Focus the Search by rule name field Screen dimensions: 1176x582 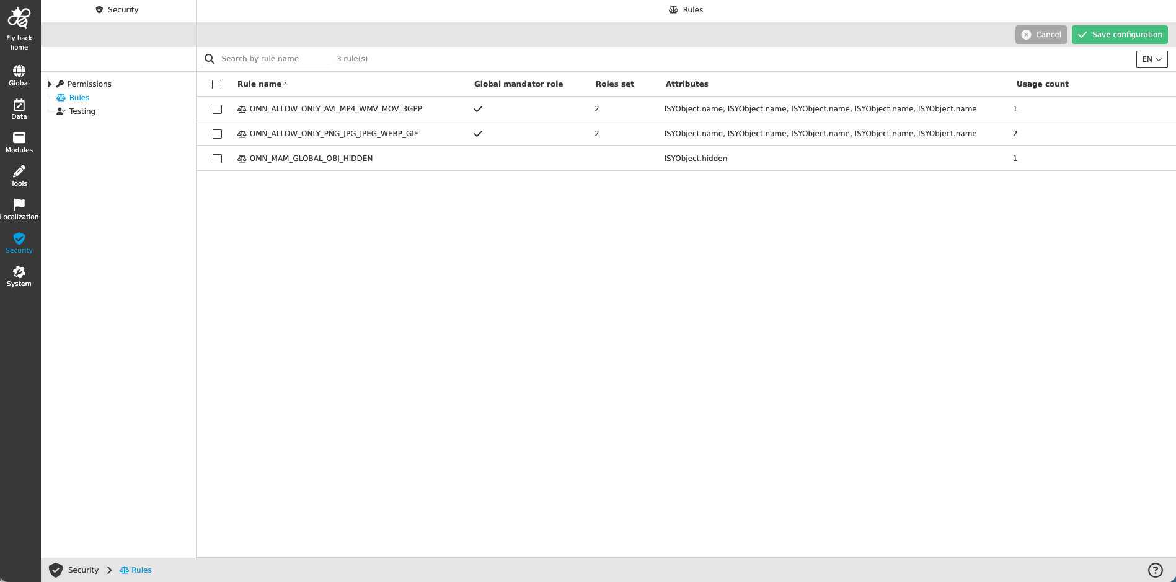click(x=275, y=59)
